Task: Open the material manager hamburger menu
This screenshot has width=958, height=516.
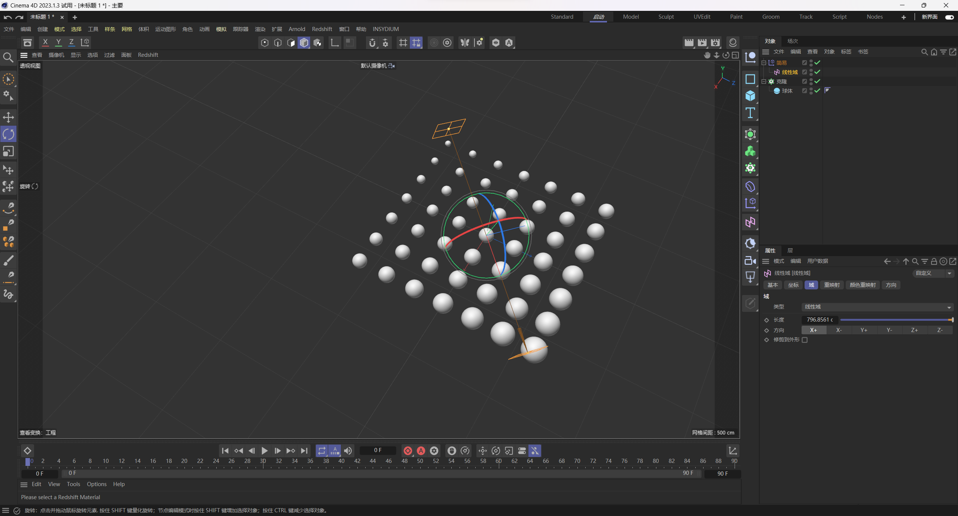Action: (24, 485)
